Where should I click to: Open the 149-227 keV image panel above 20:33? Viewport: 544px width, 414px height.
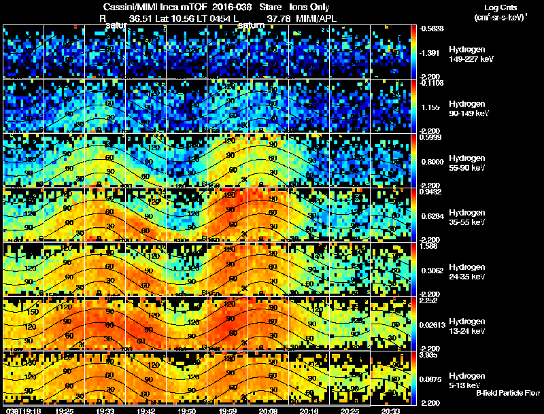390,52
